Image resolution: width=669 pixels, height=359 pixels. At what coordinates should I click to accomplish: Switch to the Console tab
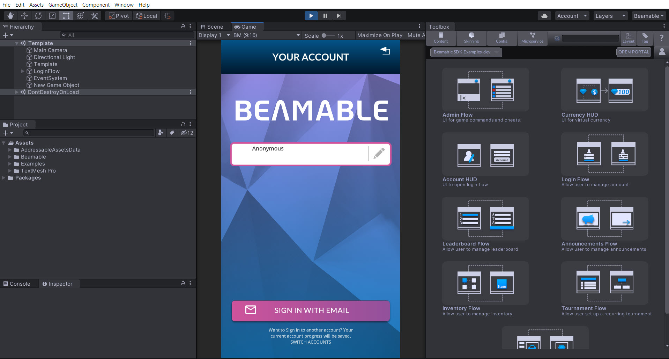(17, 284)
